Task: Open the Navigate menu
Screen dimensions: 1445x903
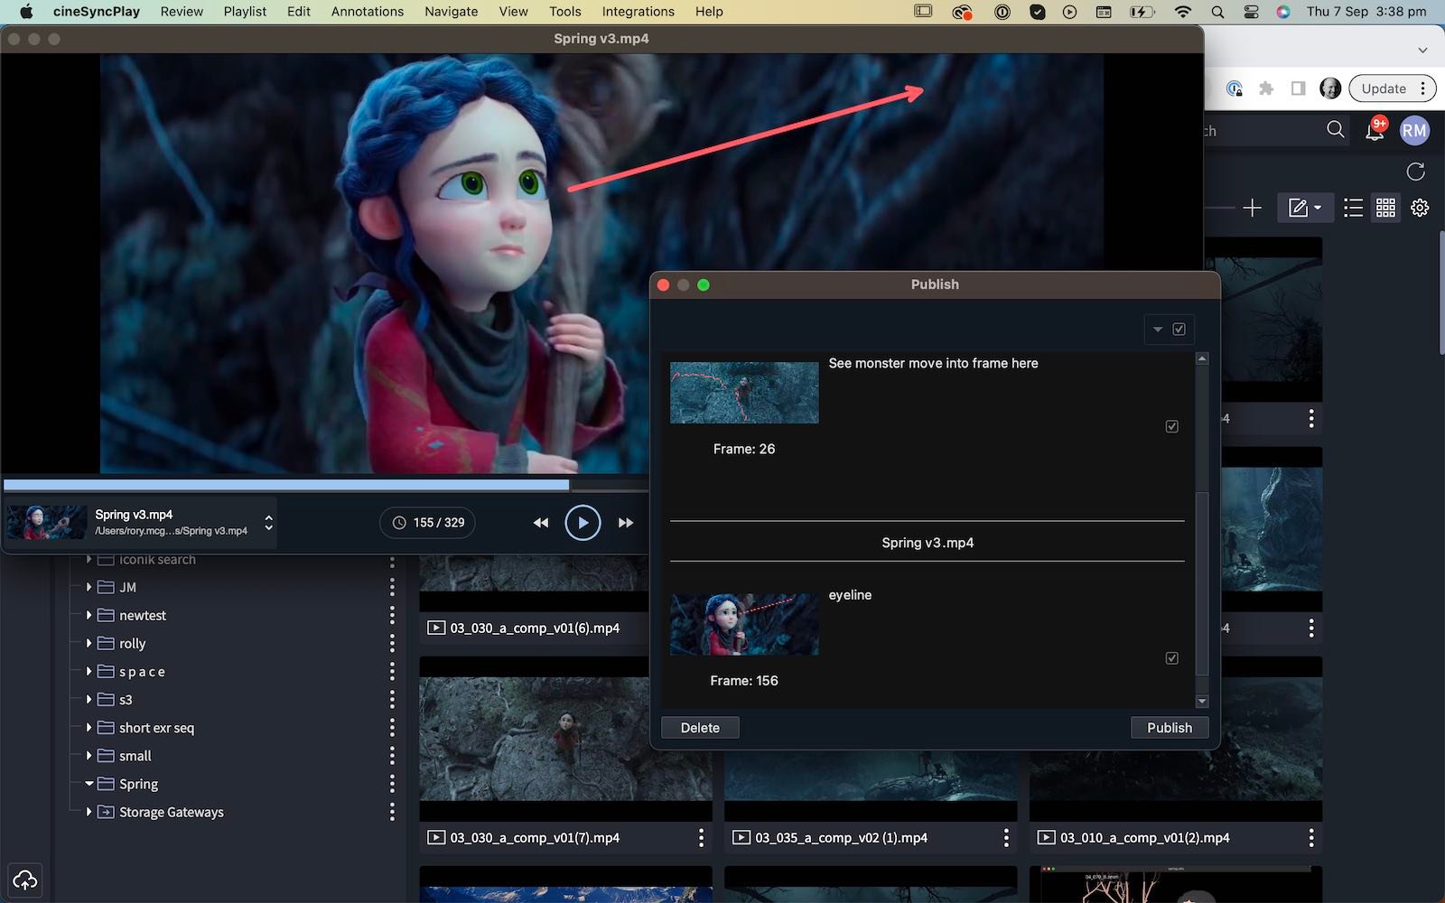Action: (x=452, y=12)
